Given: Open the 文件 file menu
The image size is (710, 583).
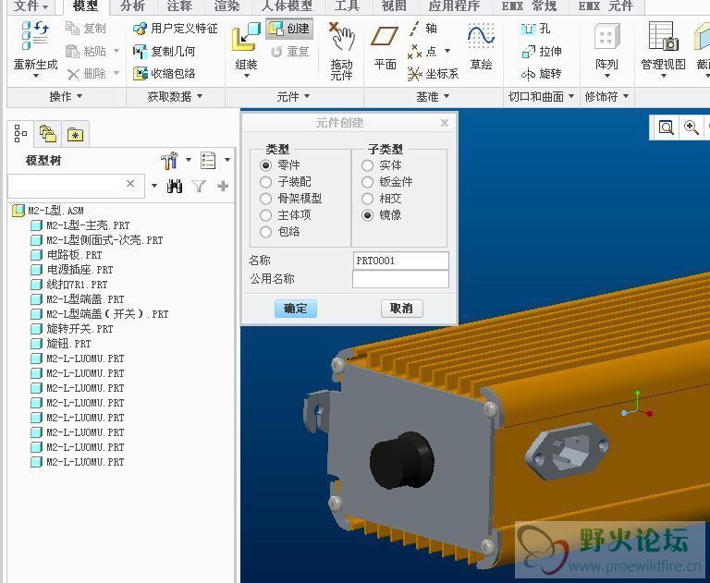Looking at the screenshot, I should pos(31,6).
